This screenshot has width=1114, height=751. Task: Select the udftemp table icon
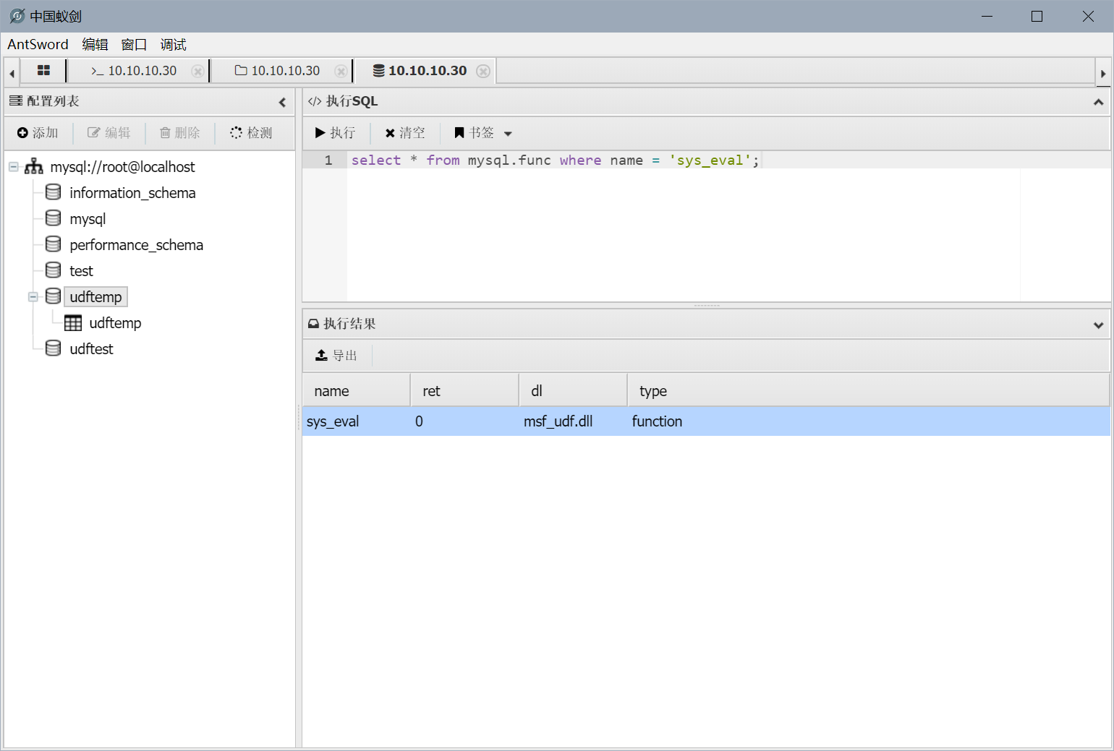[x=73, y=323]
